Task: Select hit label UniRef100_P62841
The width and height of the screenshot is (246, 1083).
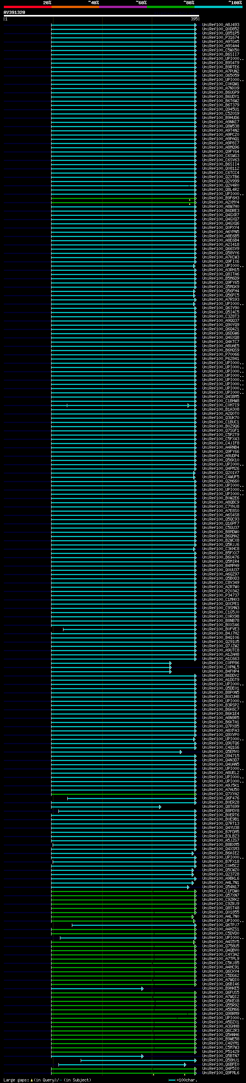Action: 221,358
